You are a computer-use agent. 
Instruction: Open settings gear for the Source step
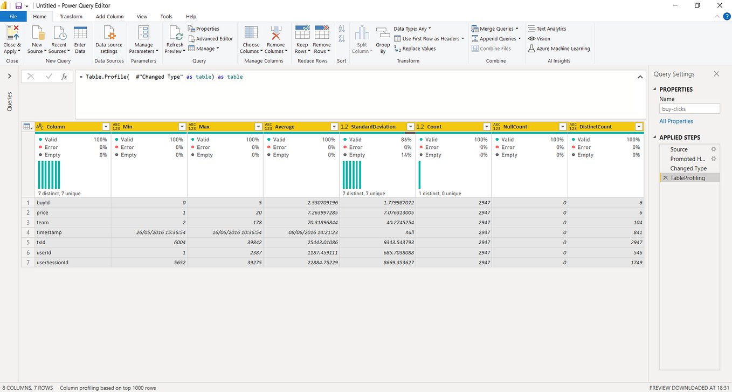pyautogui.click(x=713, y=149)
